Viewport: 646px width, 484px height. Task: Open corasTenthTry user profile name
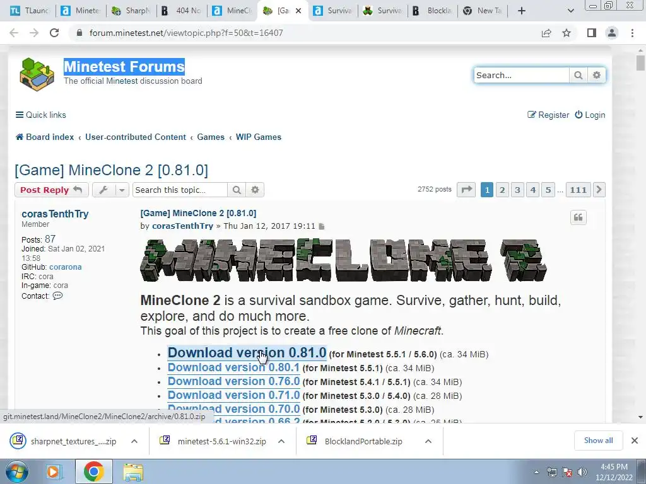(55, 214)
